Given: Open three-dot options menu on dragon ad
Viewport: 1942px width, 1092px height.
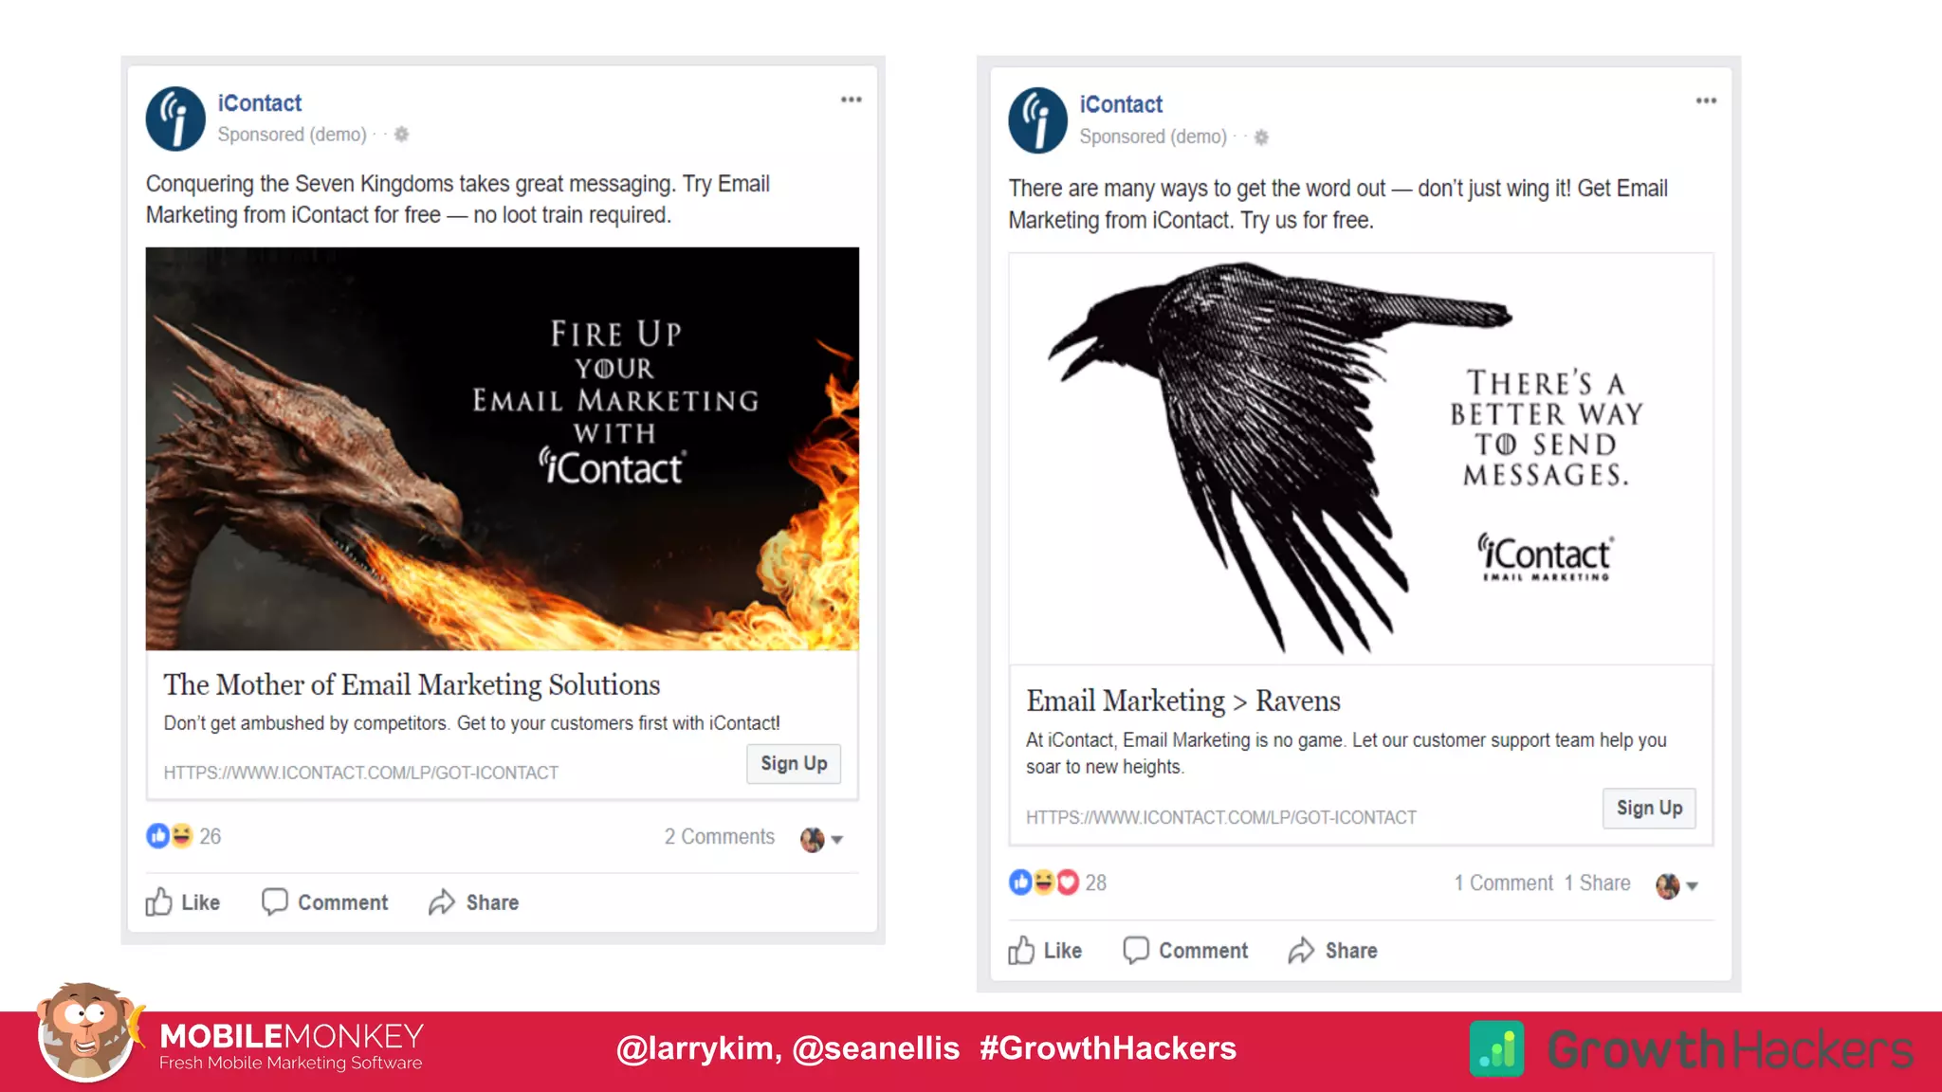Looking at the screenshot, I should (851, 100).
